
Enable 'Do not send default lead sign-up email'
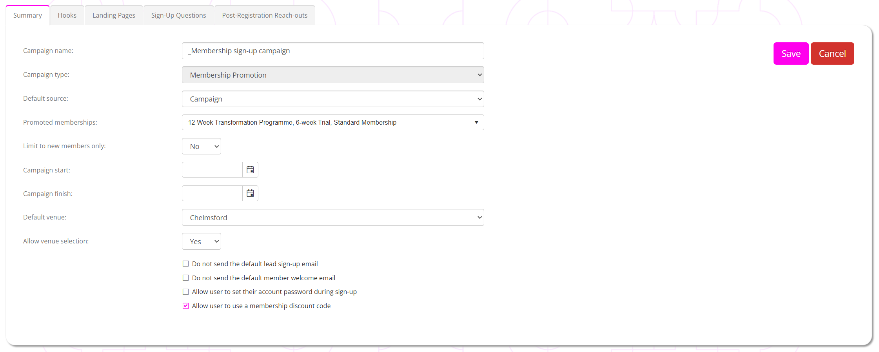186,264
